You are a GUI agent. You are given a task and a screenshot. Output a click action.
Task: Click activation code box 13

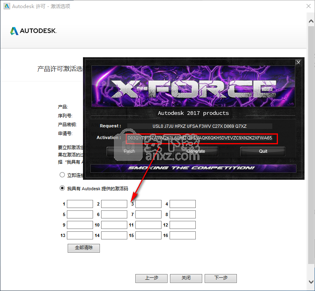pyautogui.click(x=80, y=235)
